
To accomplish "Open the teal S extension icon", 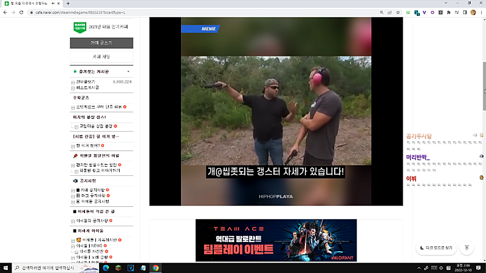I will pyautogui.click(x=417, y=13).
